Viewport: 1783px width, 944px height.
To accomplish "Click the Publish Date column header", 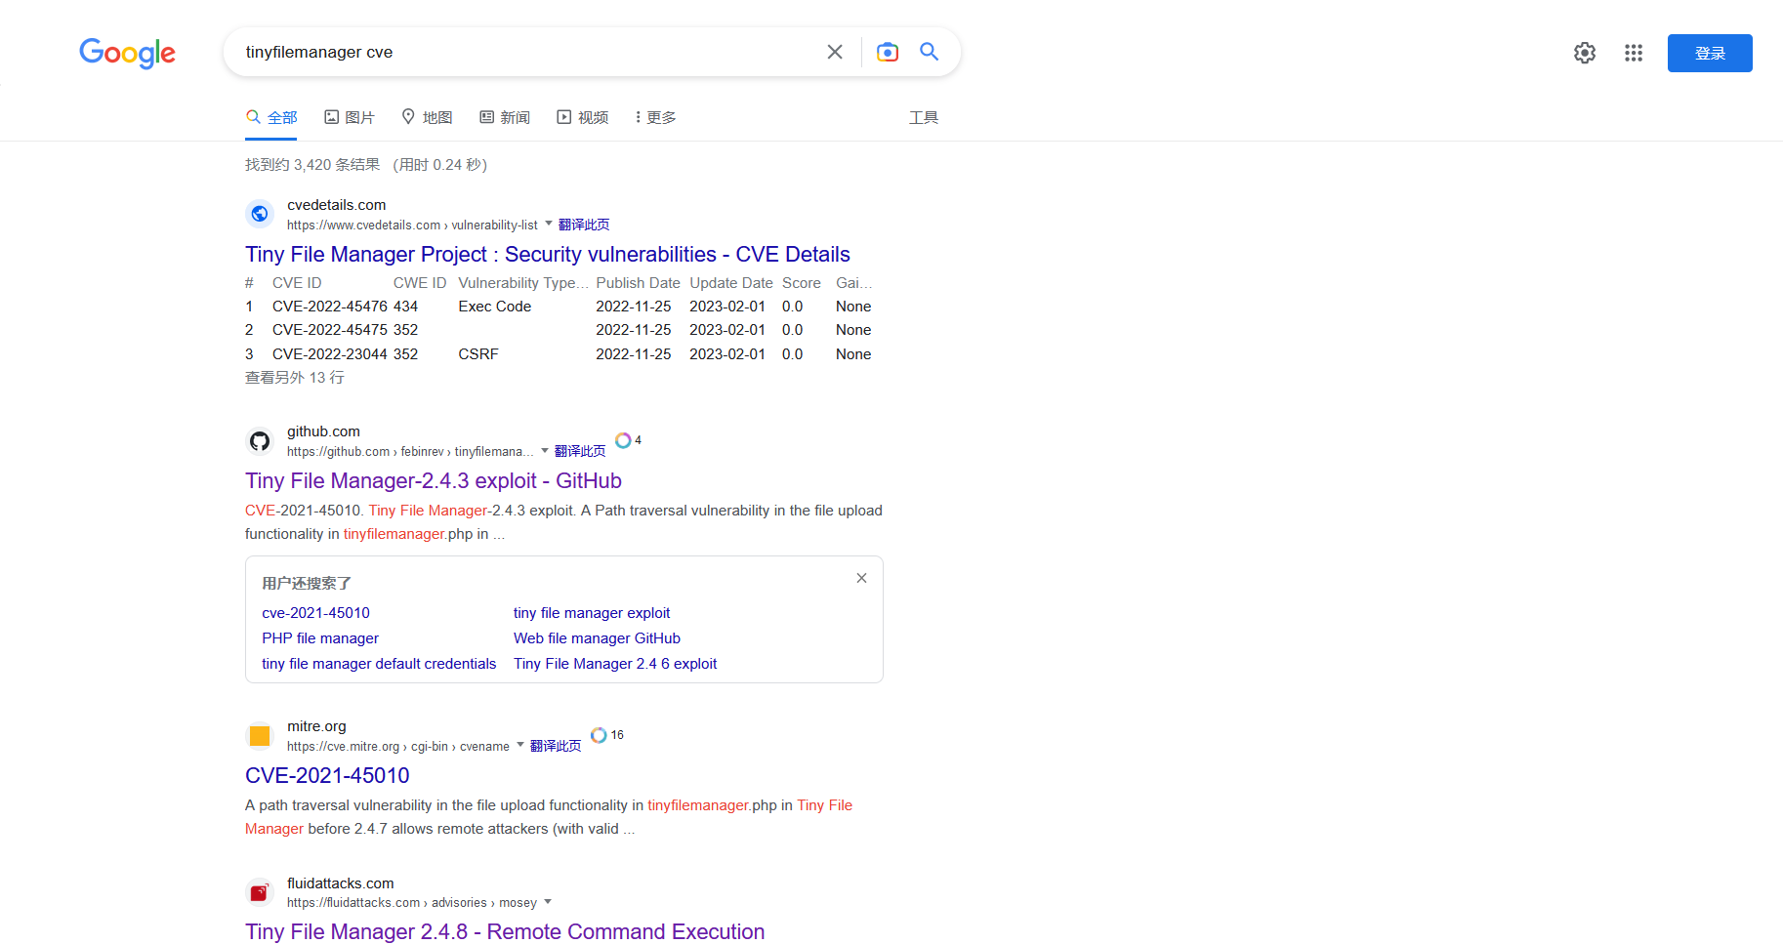I will coord(638,283).
